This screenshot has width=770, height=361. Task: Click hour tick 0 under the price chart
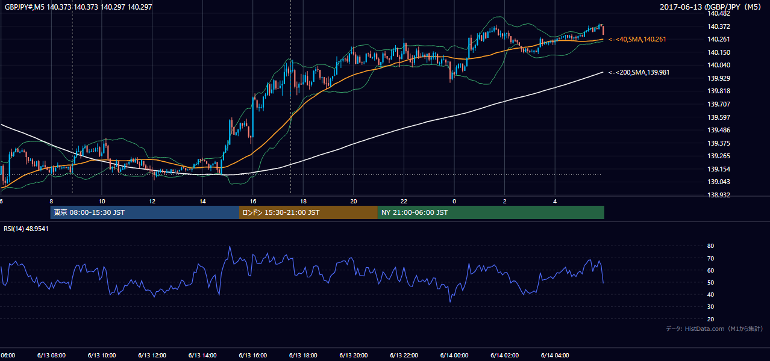pos(454,201)
